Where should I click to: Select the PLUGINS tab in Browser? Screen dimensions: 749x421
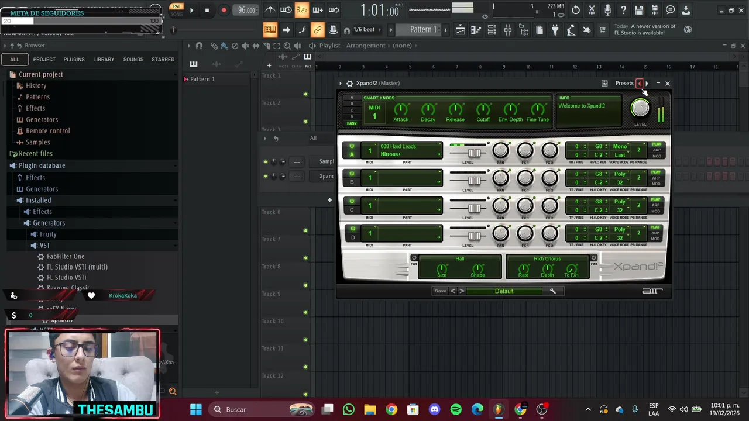[74, 59]
